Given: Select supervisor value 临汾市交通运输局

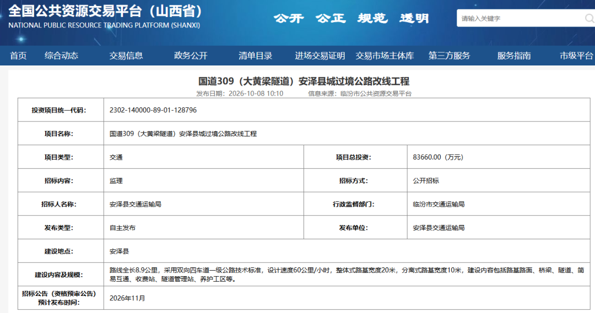Looking at the screenshot, I should 439,204.
